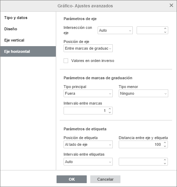This screenshot has width=177, height=187.
Task: Decrease Intervalo entre marcas with down arrow
Action: coord(110,112)
